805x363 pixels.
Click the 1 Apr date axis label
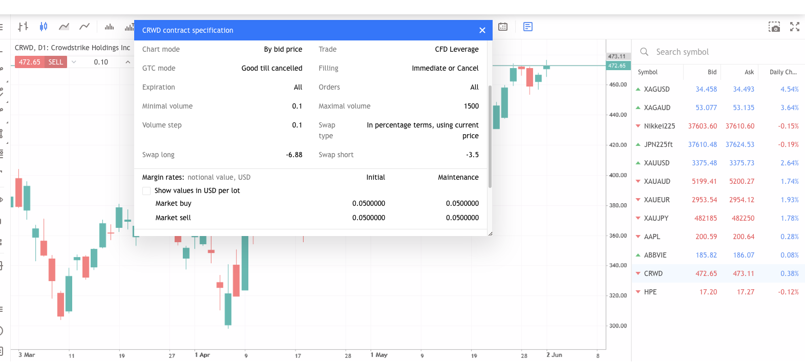tap(202, 355)
